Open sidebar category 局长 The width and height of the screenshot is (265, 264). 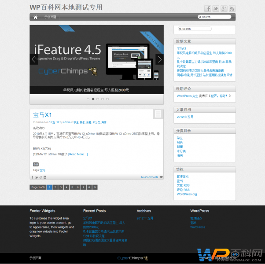[180, 143]
